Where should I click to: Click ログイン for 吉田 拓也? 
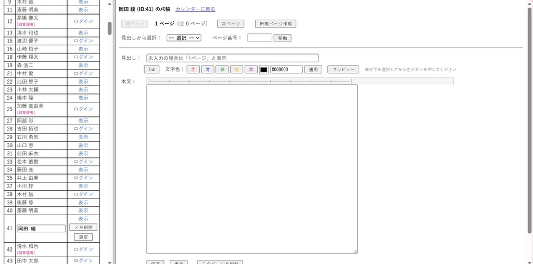pos(83,129)
